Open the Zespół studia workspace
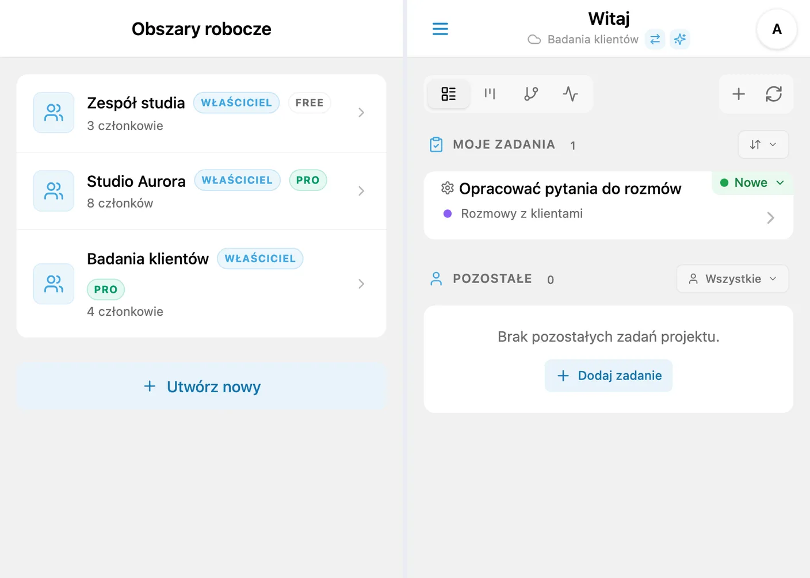This screenshot has height=578, width=810. tap(201, 113)
